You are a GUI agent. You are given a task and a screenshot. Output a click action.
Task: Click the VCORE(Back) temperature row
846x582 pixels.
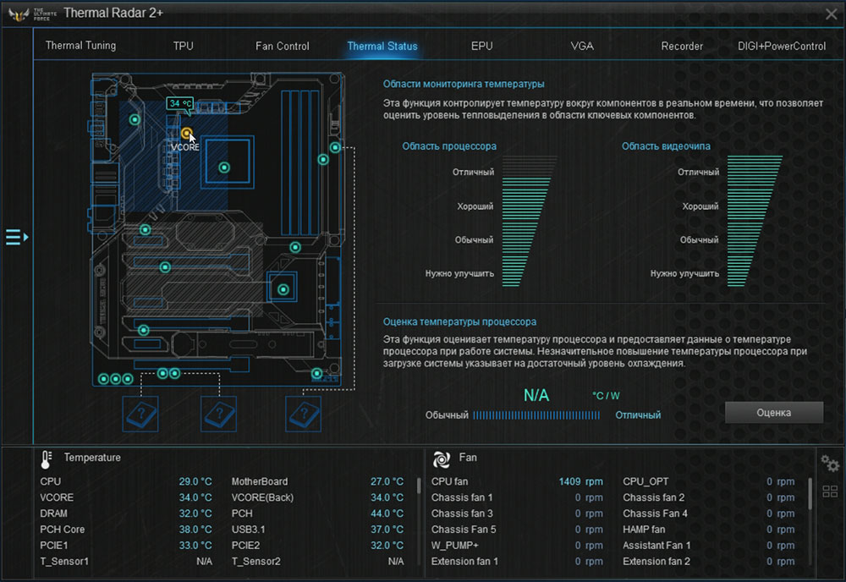pos(317,497)
